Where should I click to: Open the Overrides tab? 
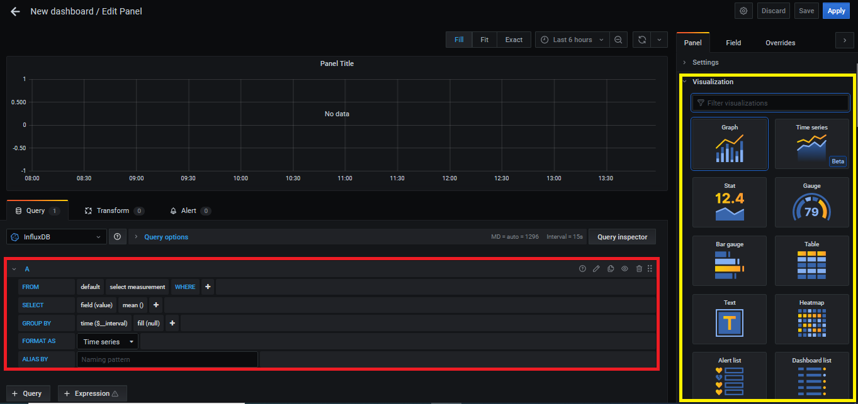780,43
